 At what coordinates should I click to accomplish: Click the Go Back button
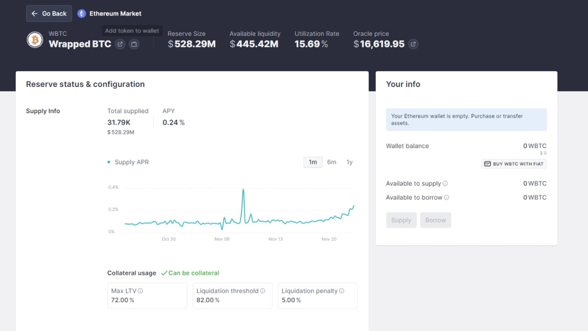pyautogui.click(x=49, y=14)
